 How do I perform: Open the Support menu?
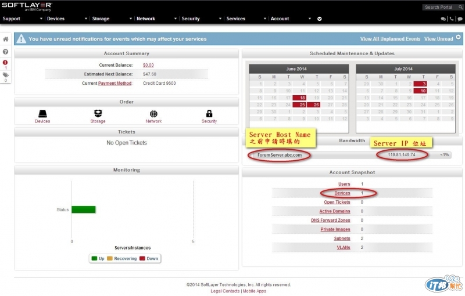tap(11, 19)
